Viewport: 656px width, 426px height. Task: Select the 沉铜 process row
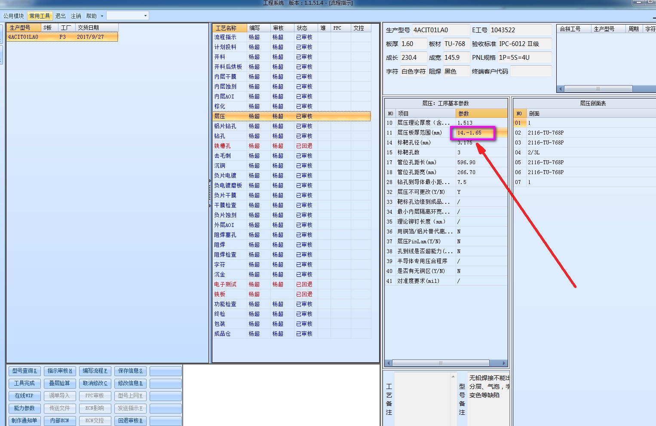coord(291,166)
